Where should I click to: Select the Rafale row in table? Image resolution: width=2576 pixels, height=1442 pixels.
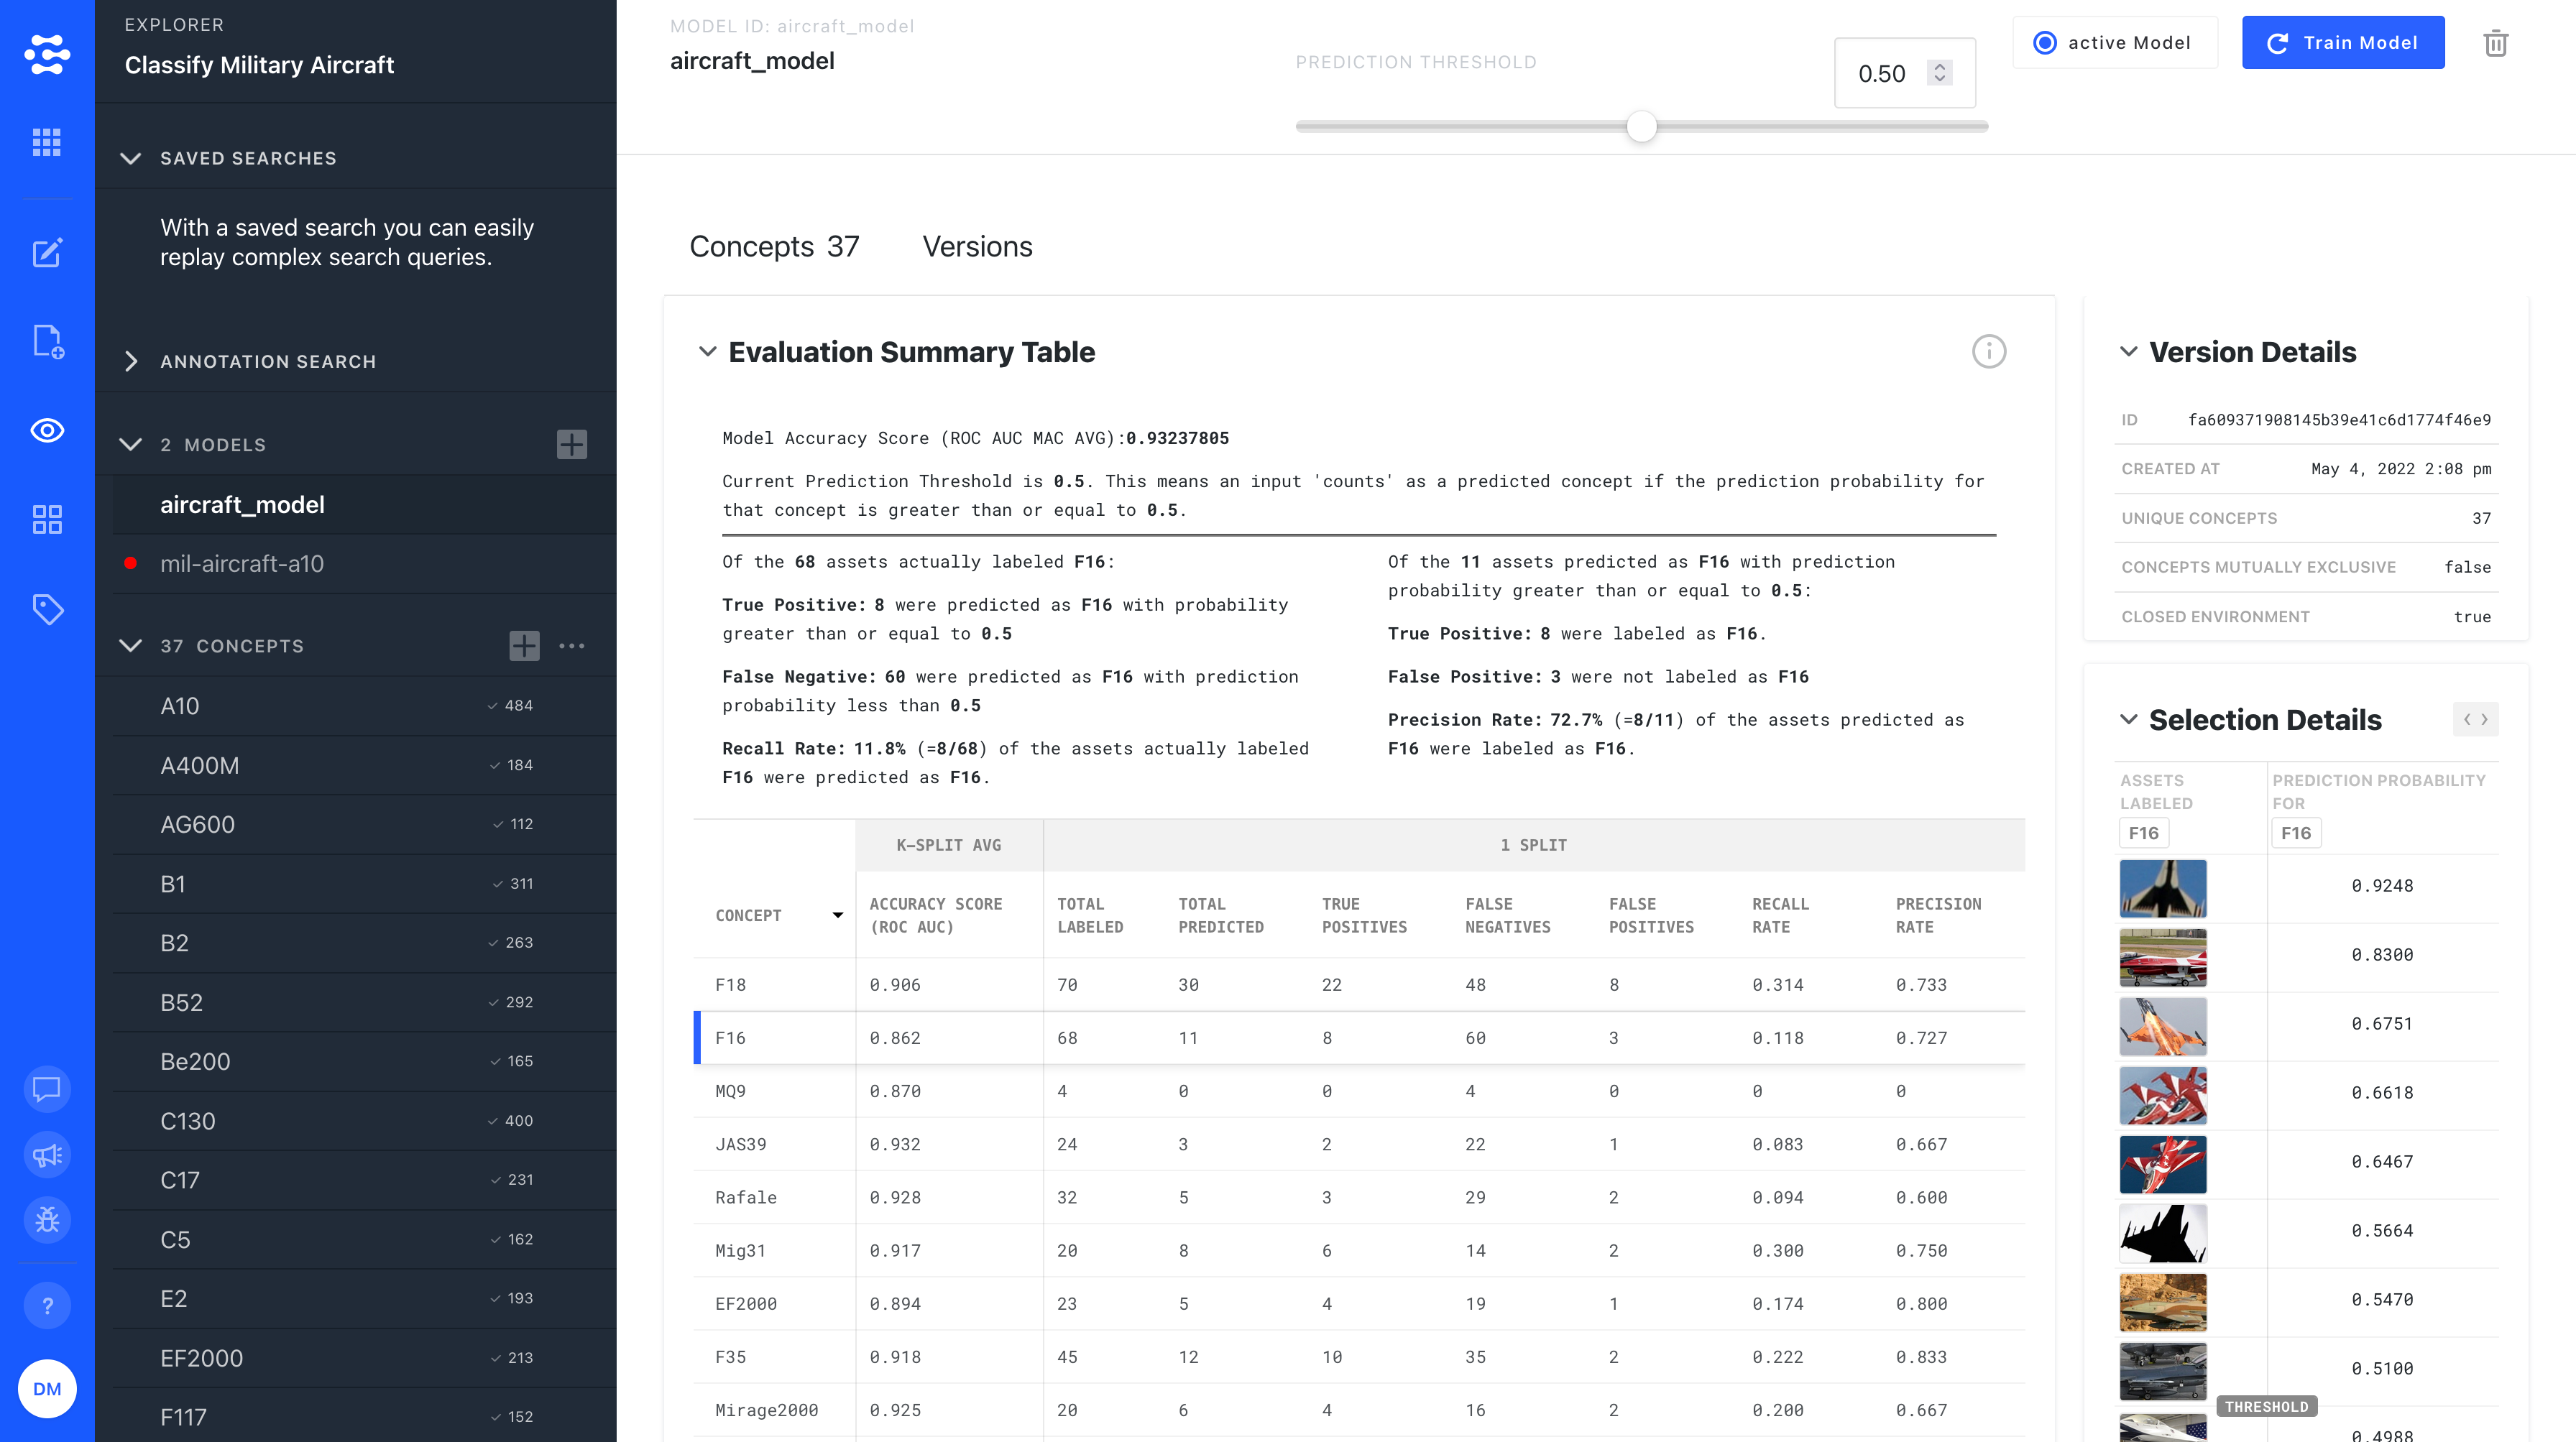click(x=1359, y=1197)
